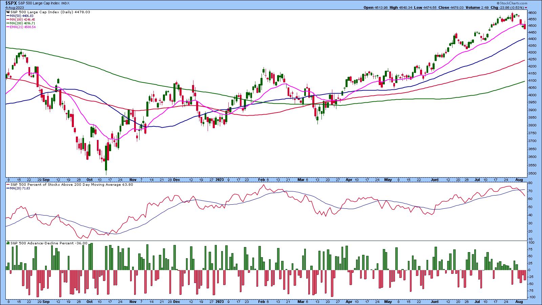Viewport: 542px width, 305px height.
Task: Click the red down-arrow beside the Chg value
Action: point(526,7)
